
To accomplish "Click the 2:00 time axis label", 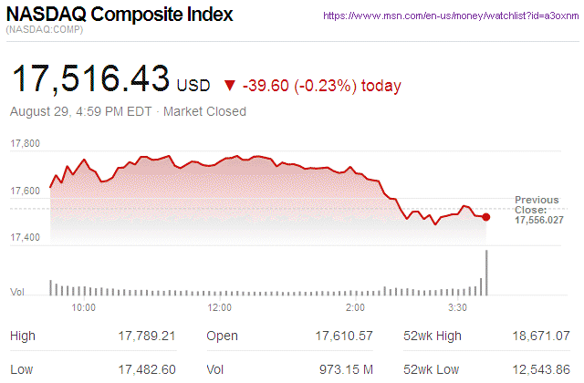I will [x=356, y=308].
